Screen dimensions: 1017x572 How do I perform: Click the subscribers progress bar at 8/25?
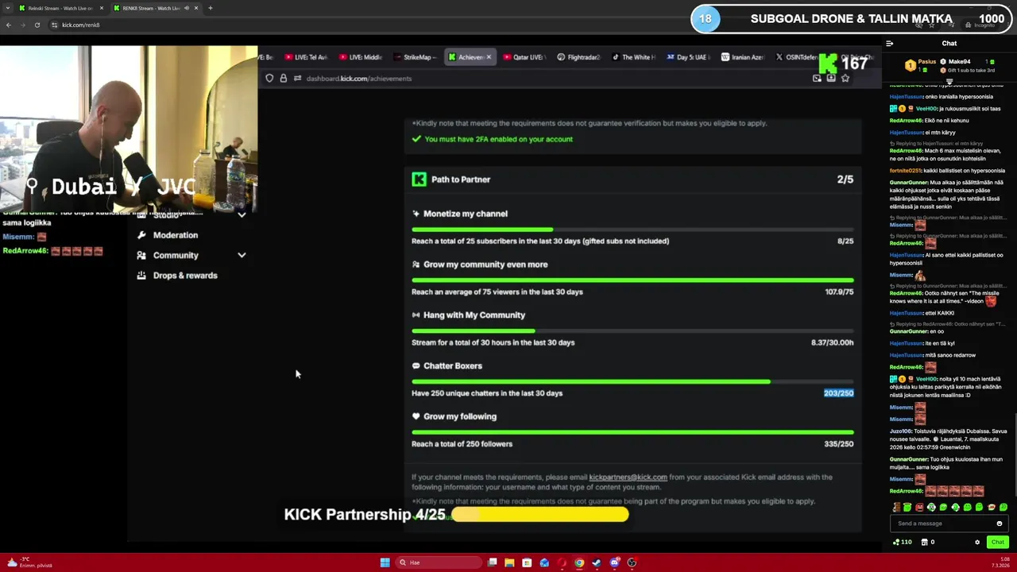pos(632,230)
